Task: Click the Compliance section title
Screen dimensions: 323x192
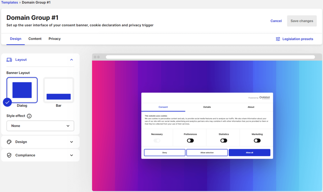Action: [25, 155]
